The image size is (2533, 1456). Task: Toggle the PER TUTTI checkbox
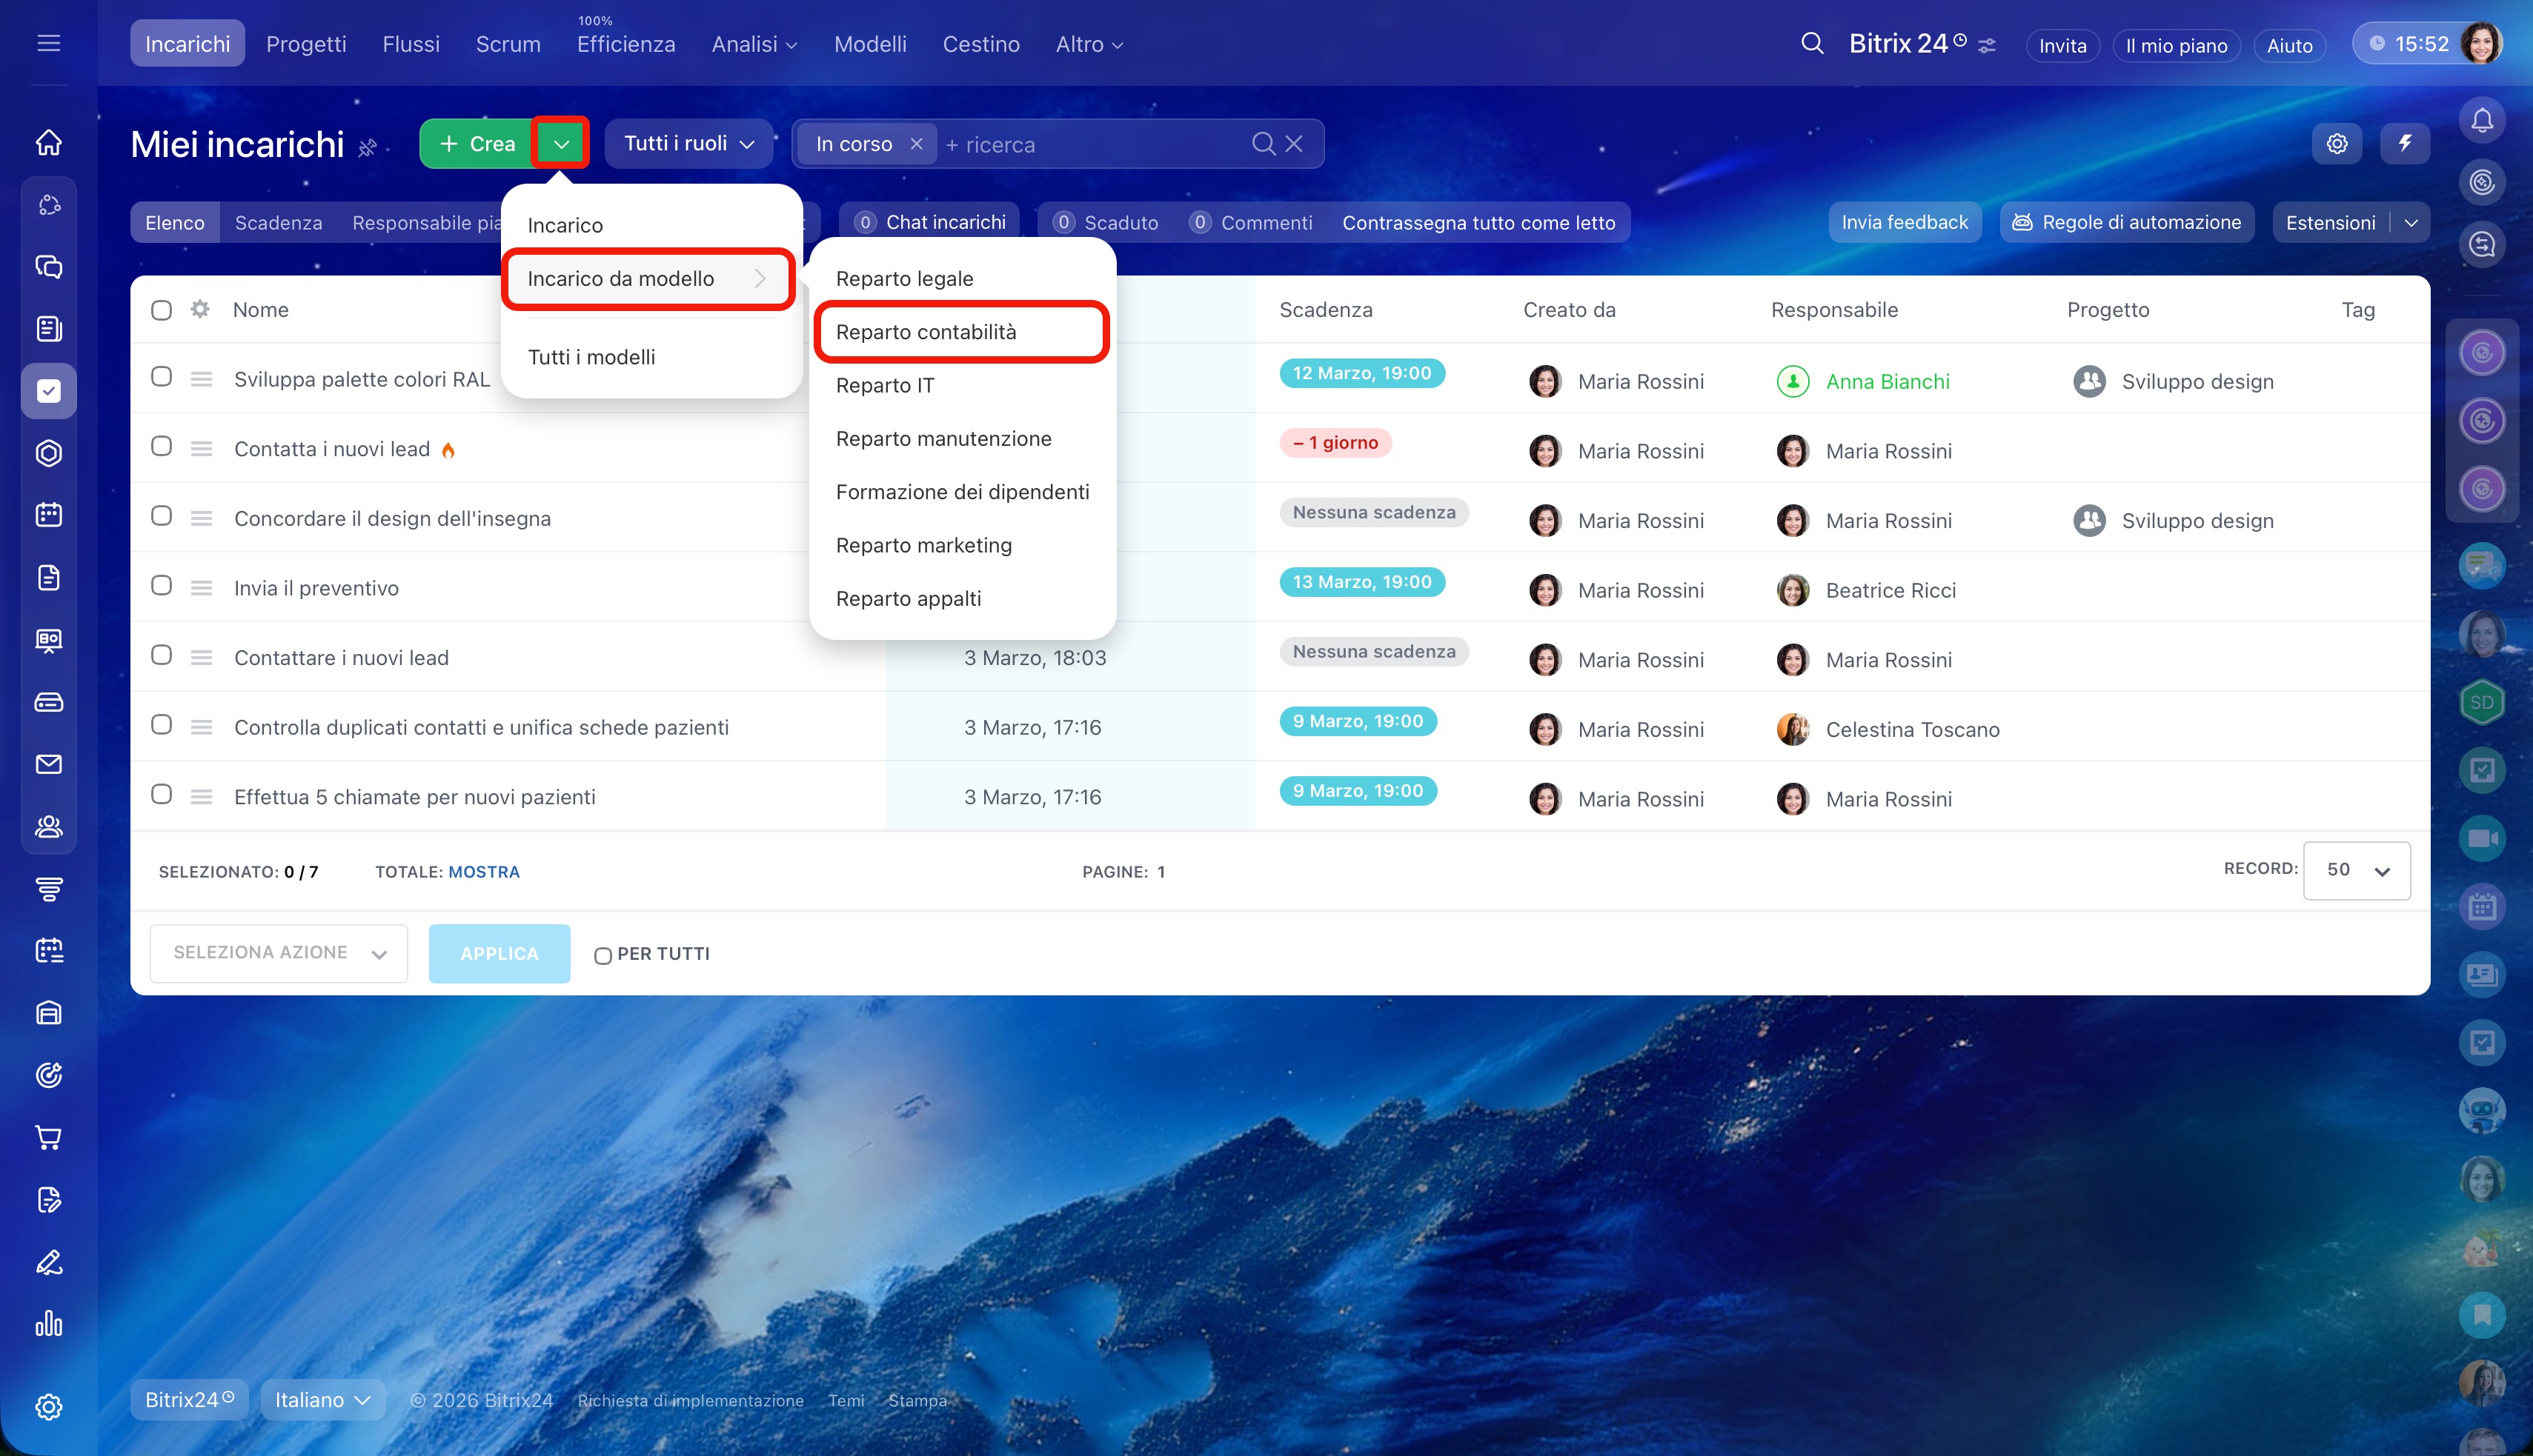pos(602,955)
